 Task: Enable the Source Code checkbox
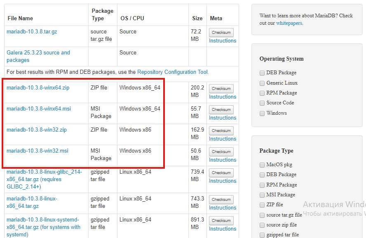click(x=262, y=103)
